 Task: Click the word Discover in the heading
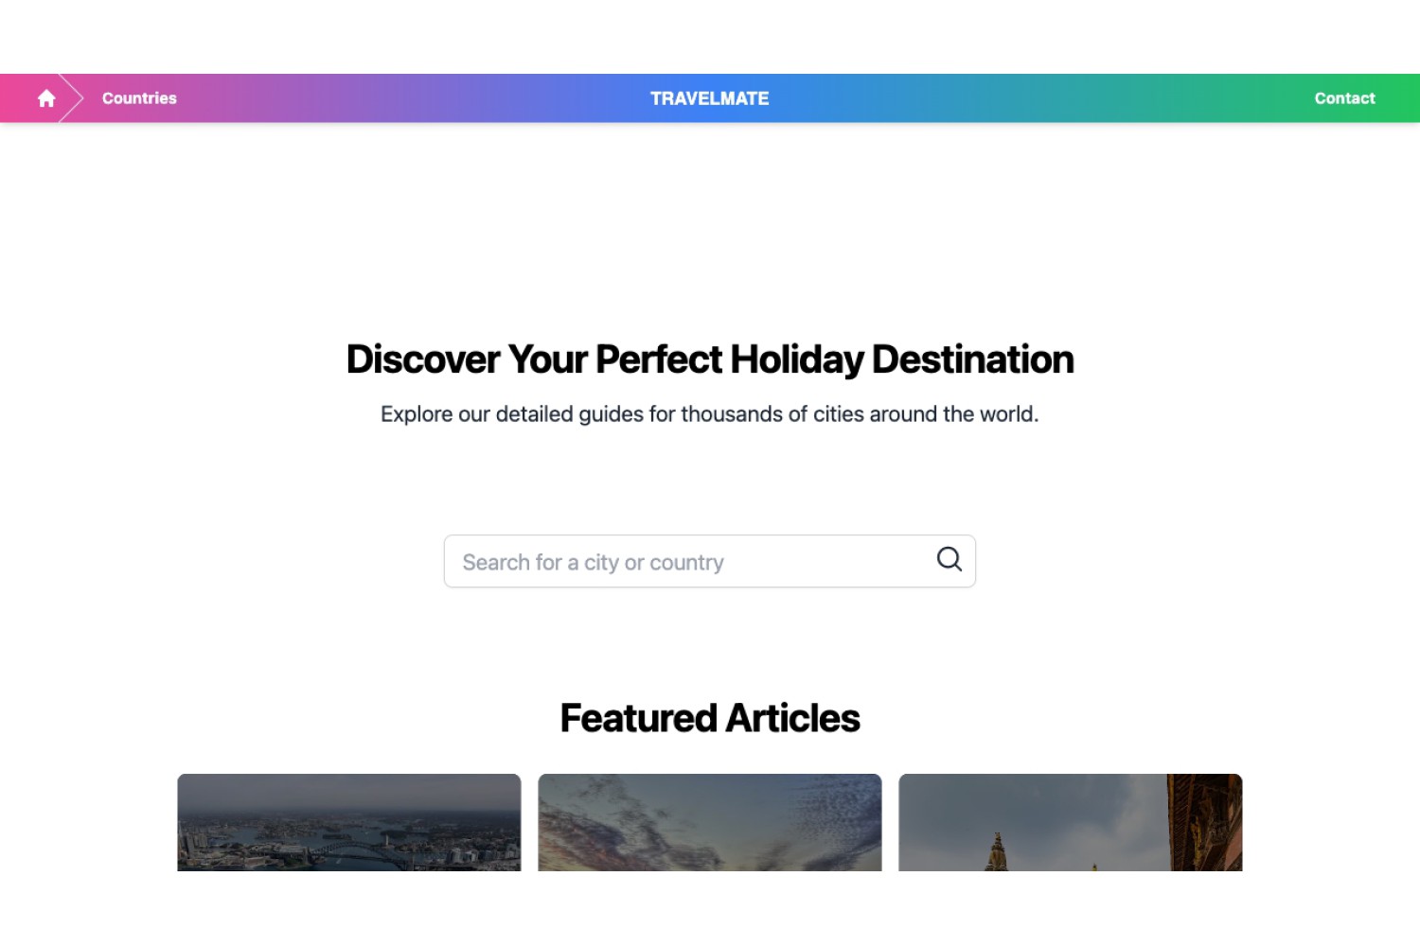423,359
